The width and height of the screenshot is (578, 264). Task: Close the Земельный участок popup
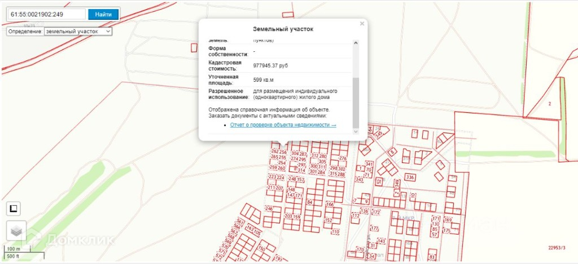362,24
